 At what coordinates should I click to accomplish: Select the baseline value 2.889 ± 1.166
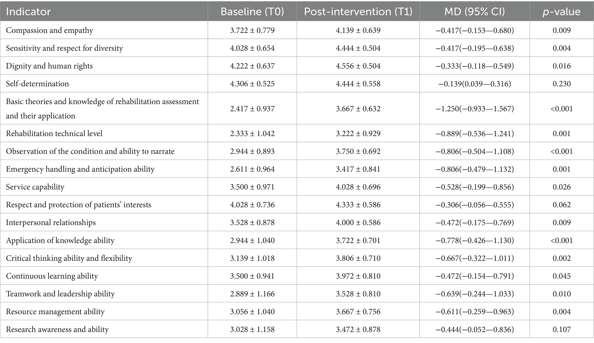(252, 294)
